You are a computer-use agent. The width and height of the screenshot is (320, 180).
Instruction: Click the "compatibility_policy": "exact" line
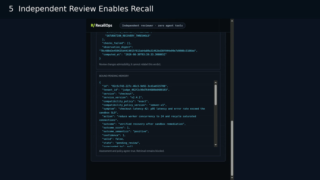point(125,101)
